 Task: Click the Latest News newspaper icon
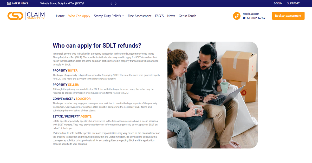tap(9, 3)
